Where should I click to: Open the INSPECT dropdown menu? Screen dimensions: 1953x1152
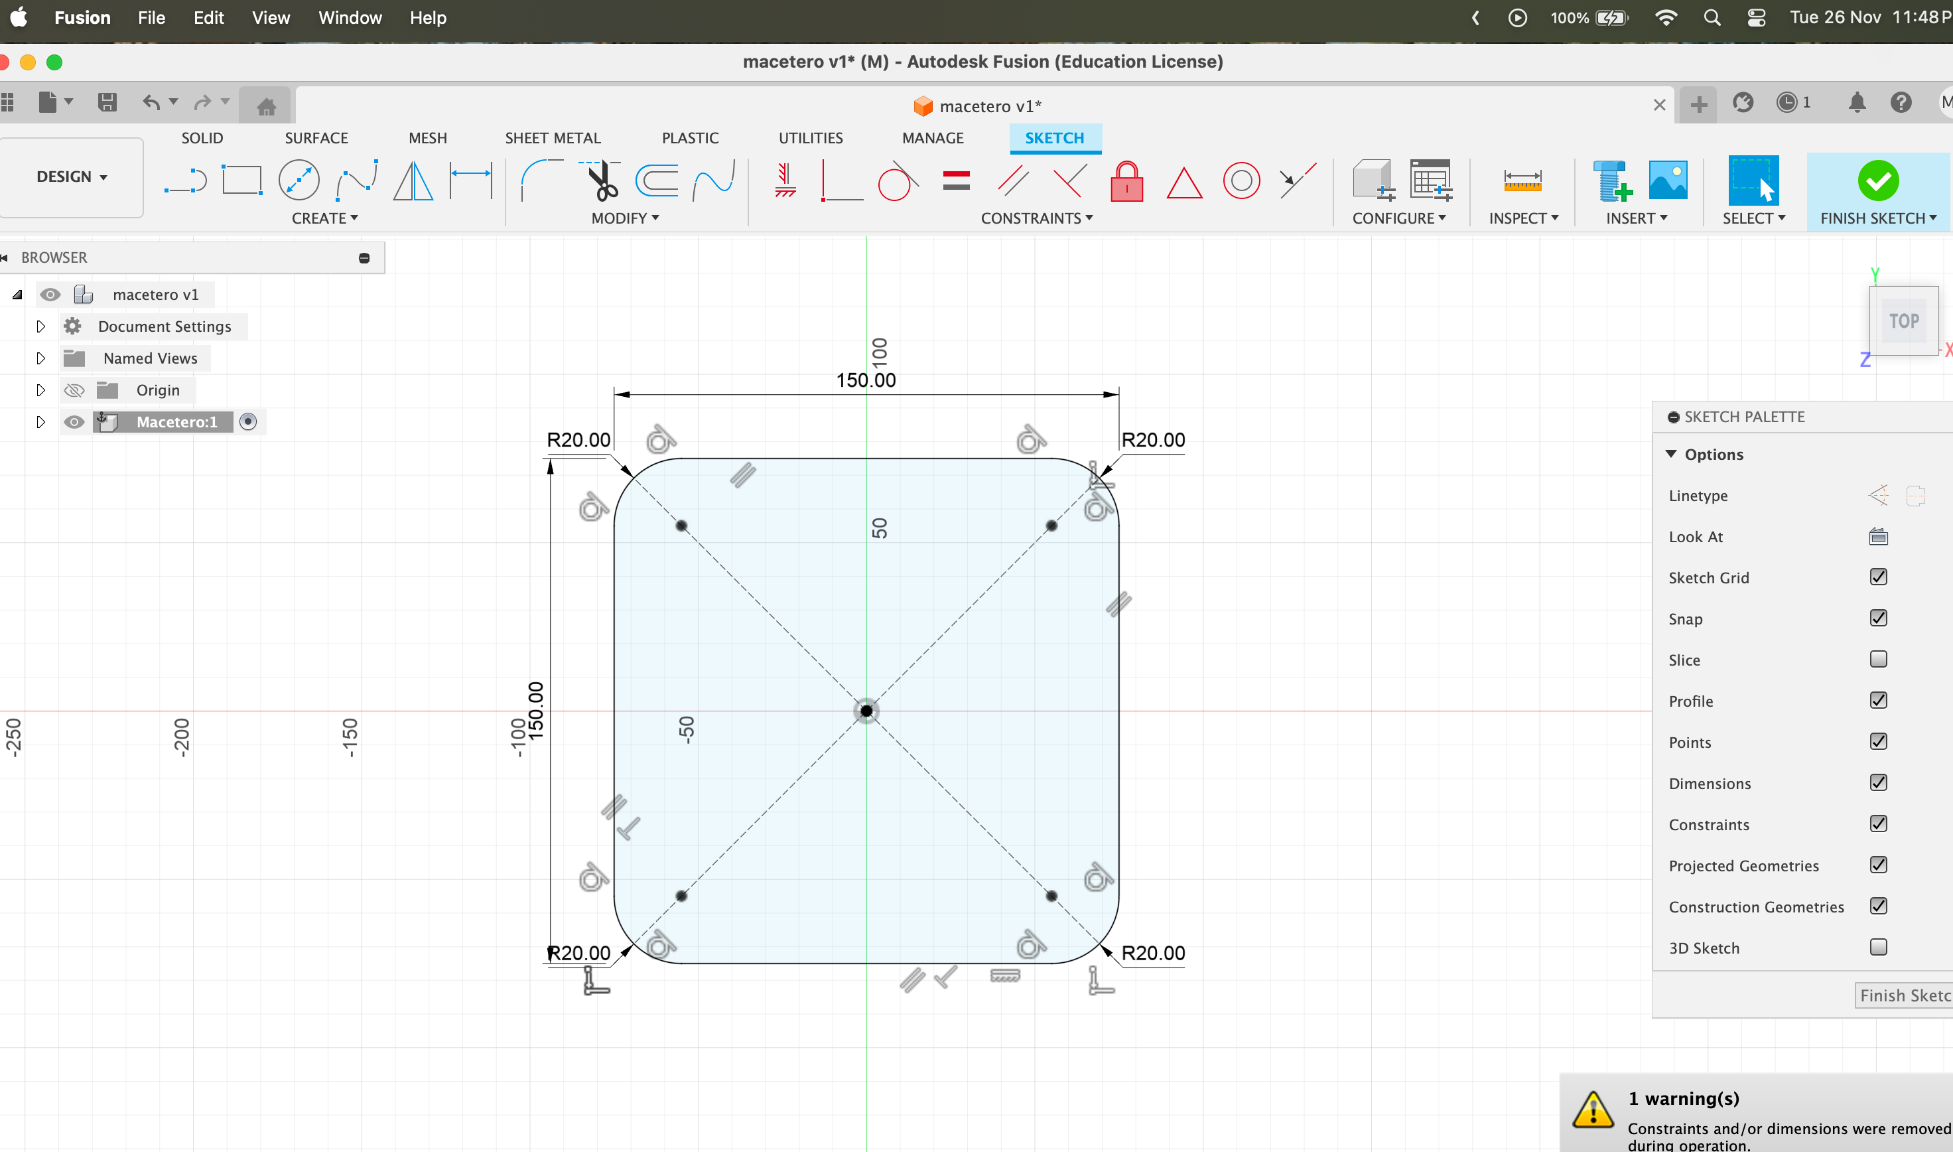[1523, 218]
